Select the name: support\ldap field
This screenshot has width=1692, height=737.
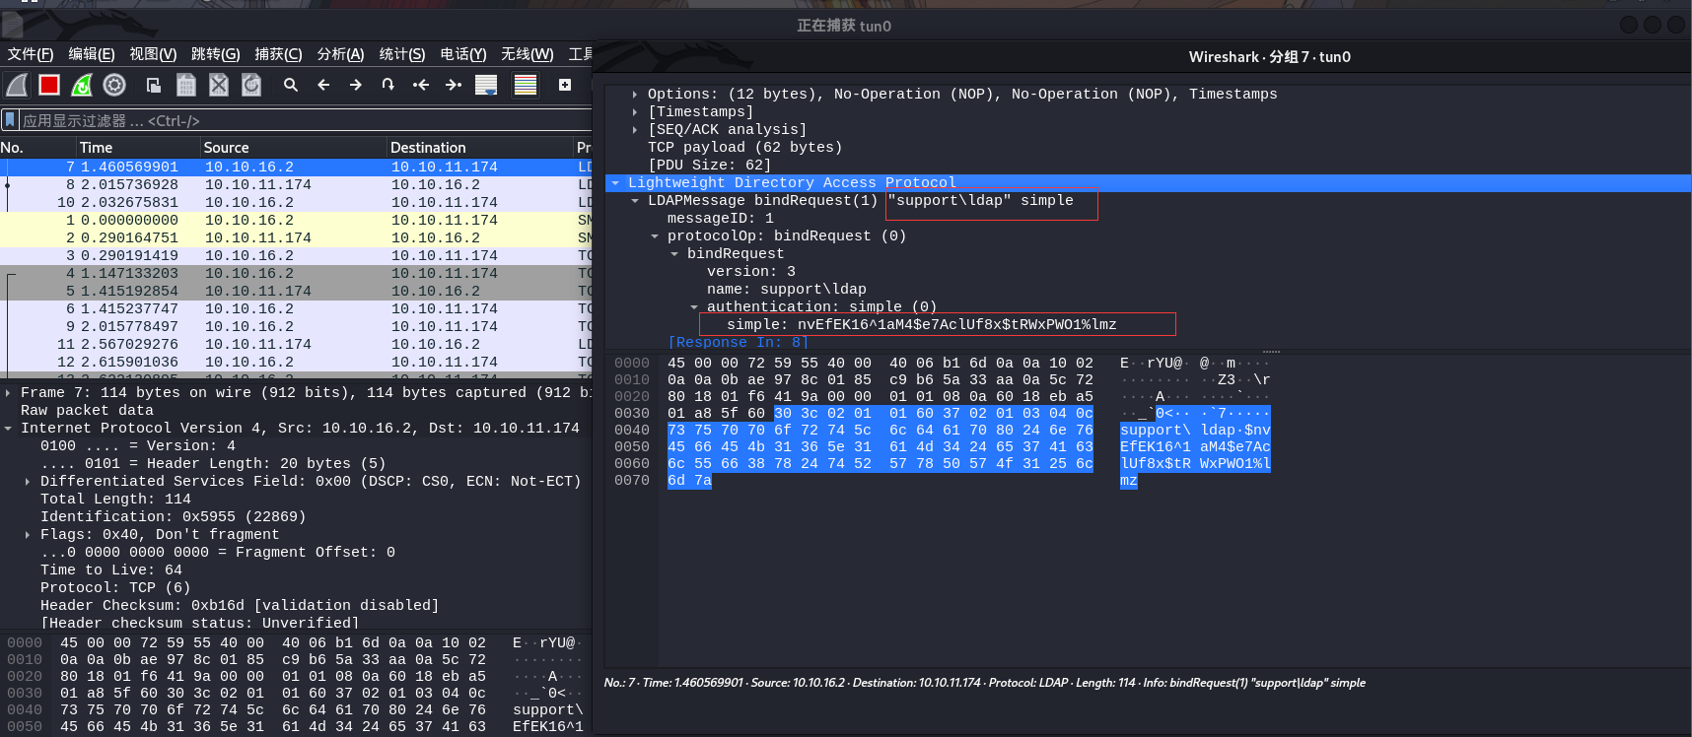787,290
